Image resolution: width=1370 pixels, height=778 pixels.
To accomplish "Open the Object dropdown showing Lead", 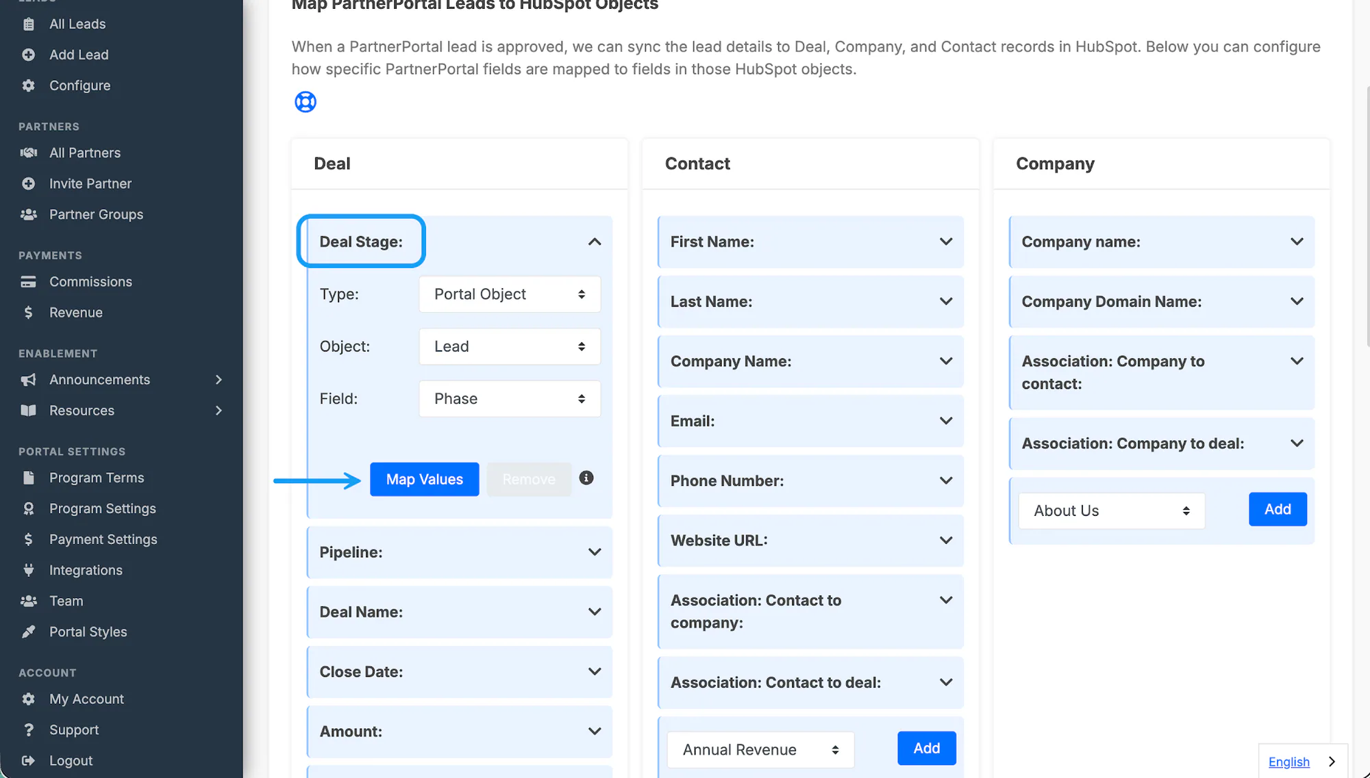I will (510, 346).
